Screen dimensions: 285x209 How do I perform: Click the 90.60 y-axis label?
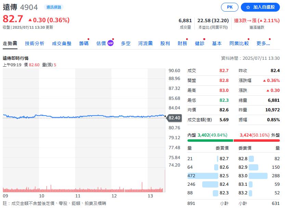(x=174, y=71)
